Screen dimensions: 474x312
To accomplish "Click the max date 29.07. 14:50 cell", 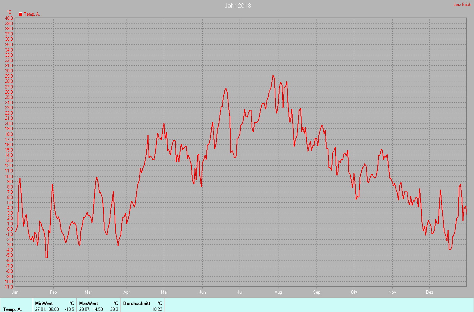I will (91, 309).
